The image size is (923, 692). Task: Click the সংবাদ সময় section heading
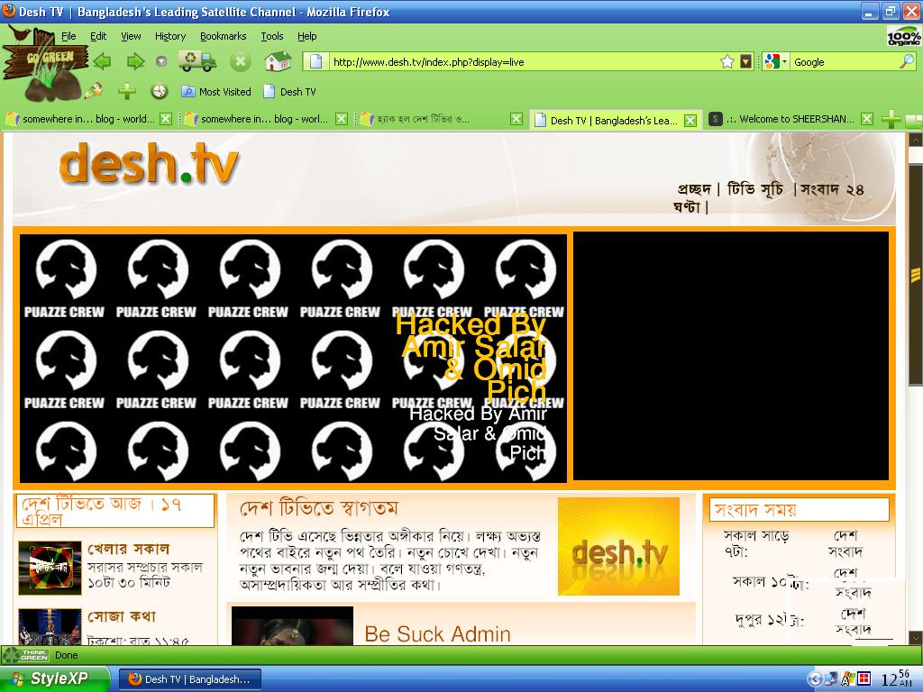[755, 509]
